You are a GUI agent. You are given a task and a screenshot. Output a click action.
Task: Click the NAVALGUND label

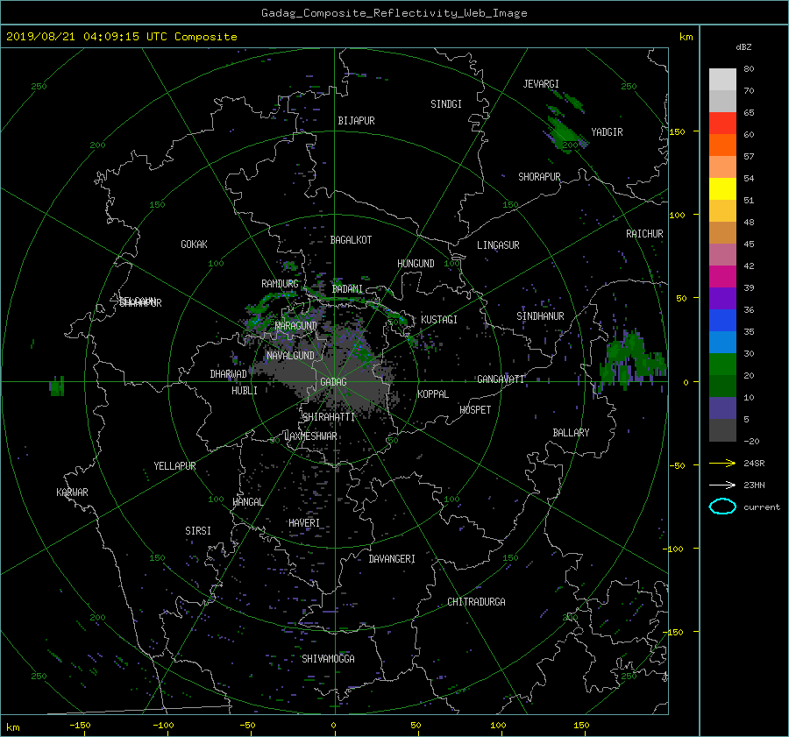coord(290,356)
